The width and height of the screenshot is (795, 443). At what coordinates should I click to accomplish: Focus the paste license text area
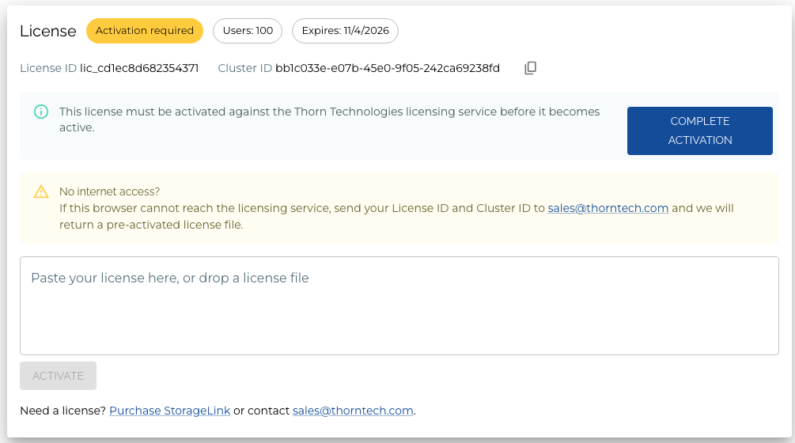(399, 305)
